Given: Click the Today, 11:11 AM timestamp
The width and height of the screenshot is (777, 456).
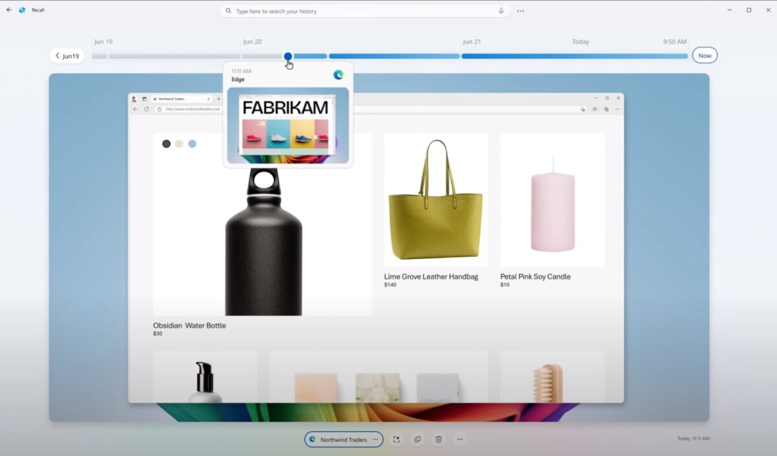Looking at the screenshot, I should [x=693, y=439].
